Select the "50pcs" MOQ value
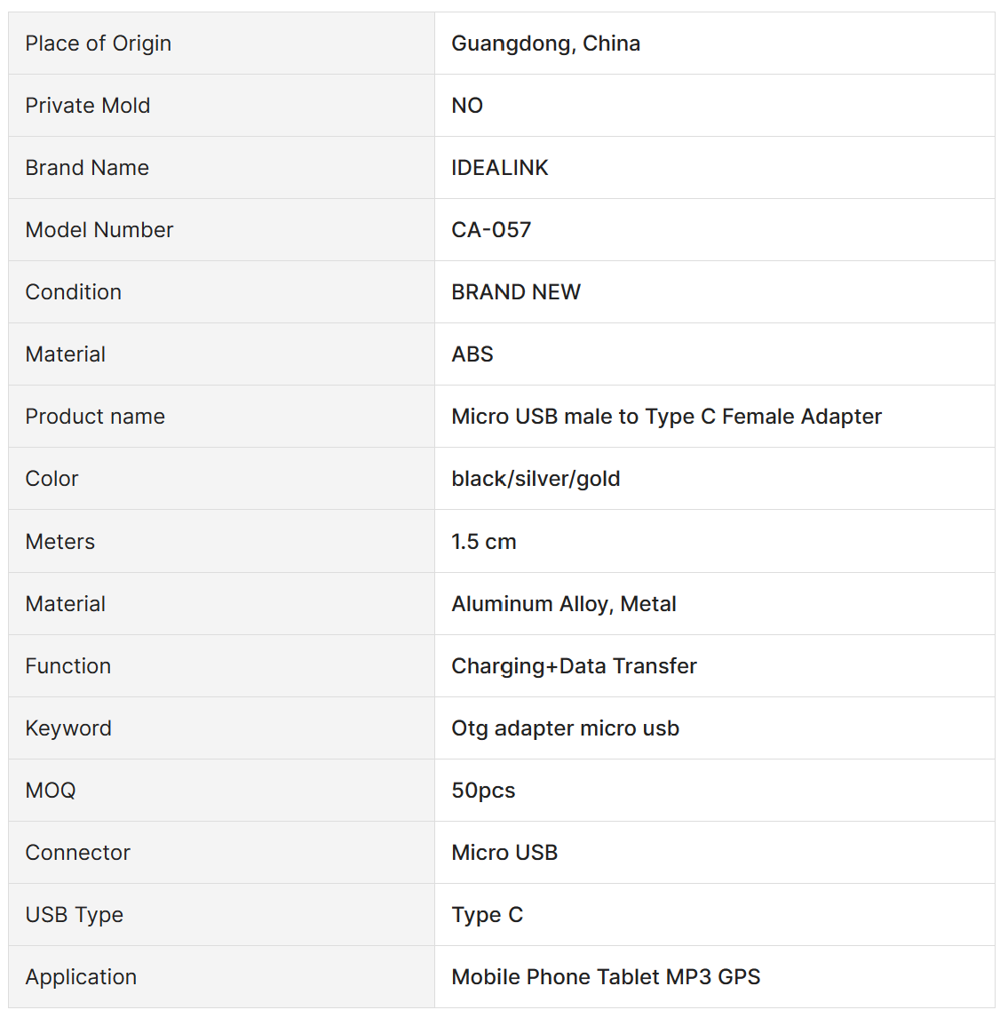 click(x=483, y=791)
